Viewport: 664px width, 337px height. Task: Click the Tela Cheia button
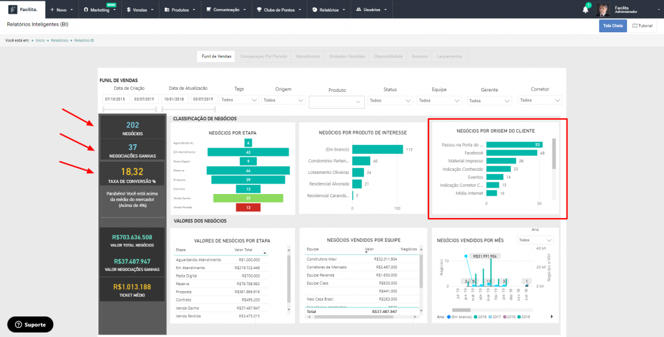[x=612, y=25]
